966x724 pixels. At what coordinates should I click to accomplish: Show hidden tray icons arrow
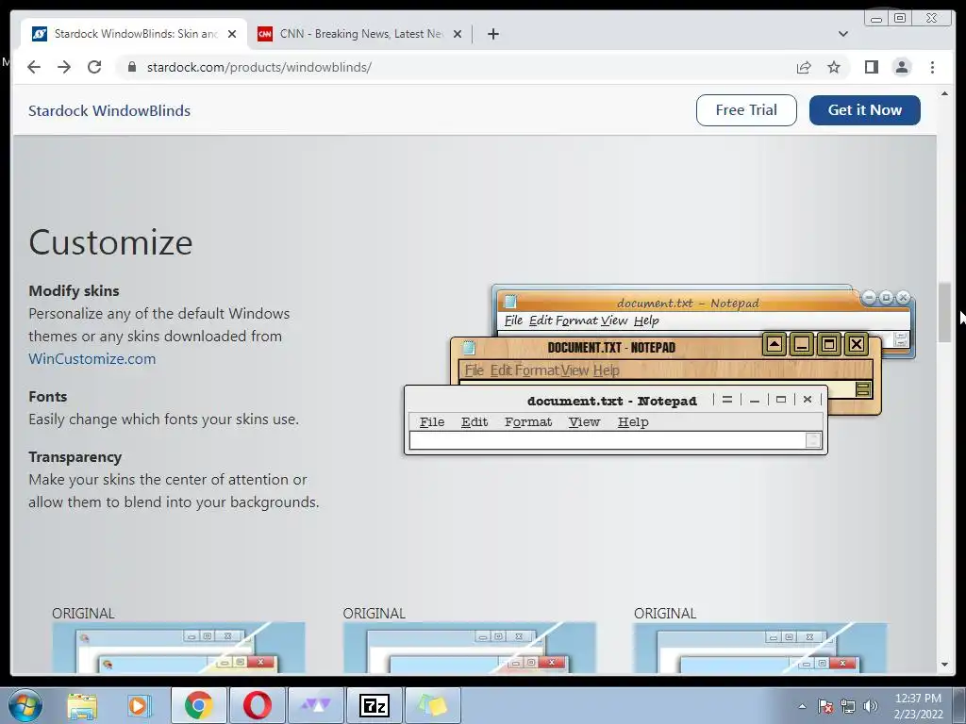pos(802,706)
